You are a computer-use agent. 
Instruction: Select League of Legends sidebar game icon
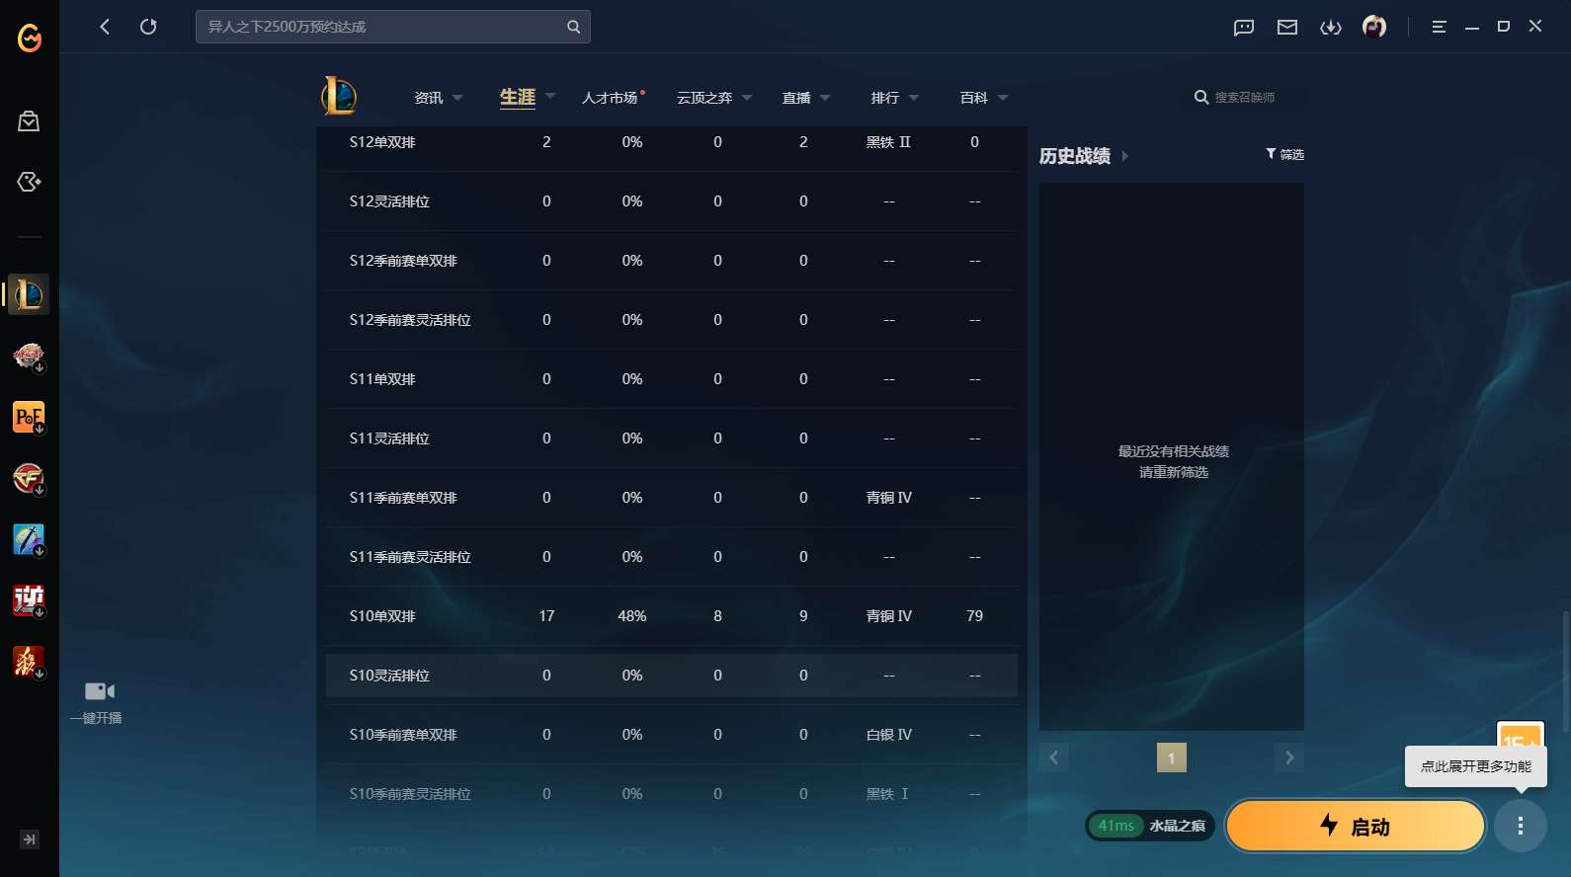coord(29,294)
